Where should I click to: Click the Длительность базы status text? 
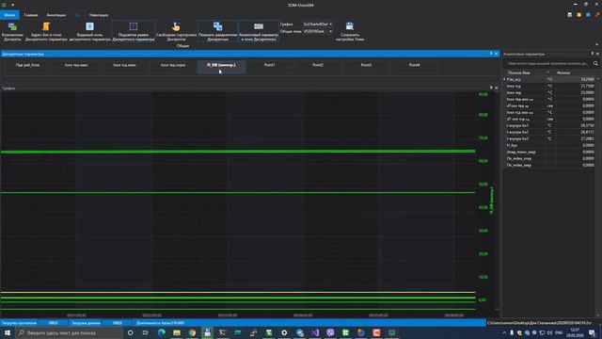(160, 323)
